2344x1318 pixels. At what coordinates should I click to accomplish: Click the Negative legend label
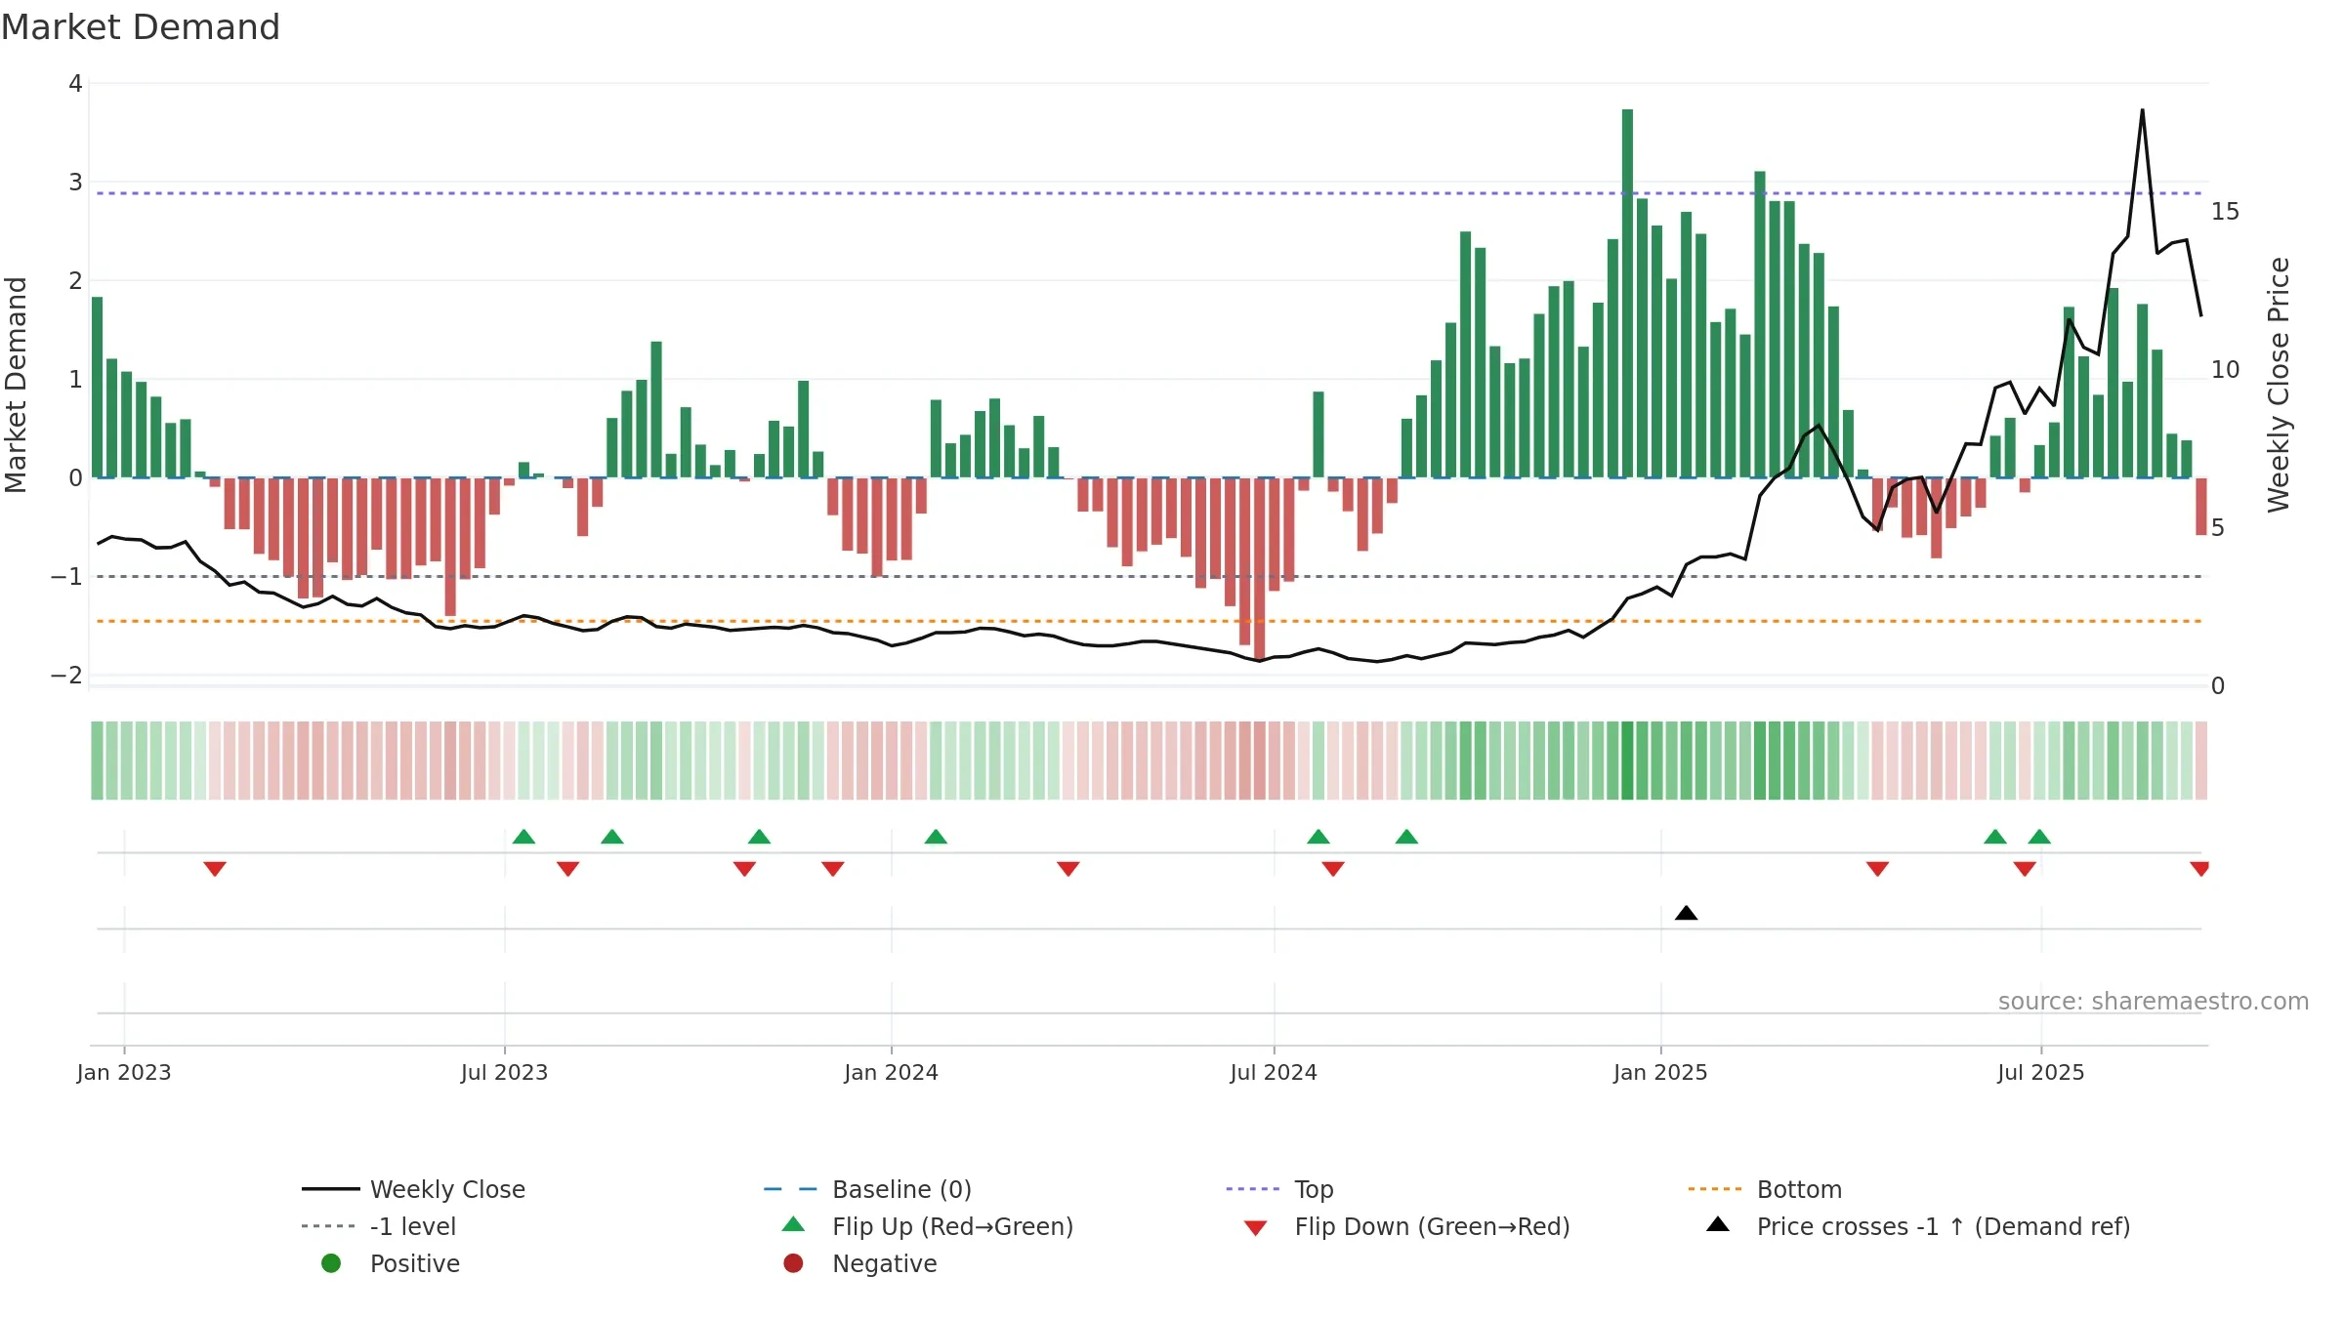[884, 1263]
